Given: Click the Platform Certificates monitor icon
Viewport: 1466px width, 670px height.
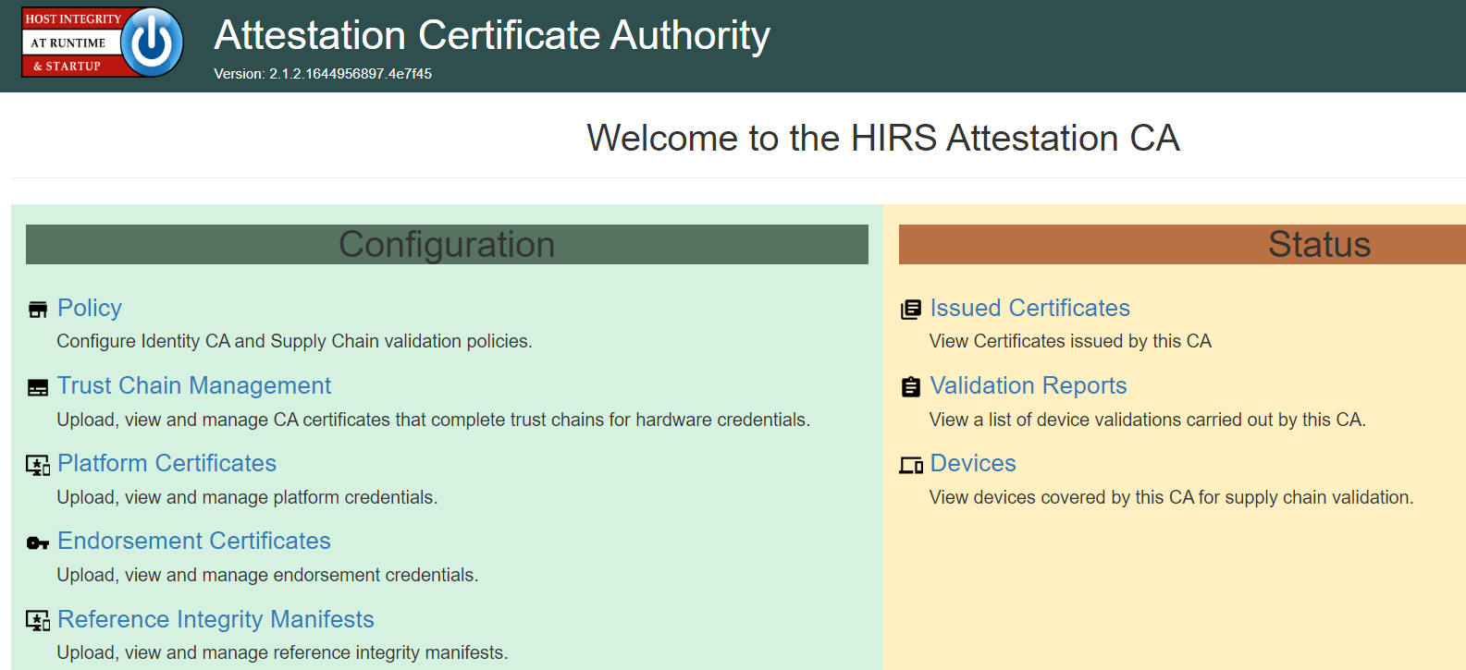Looking at the screenshot, I should click(38, 465).
